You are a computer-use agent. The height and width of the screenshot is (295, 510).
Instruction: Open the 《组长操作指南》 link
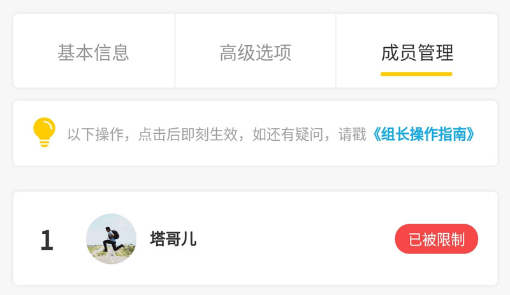tap(424, 134)
